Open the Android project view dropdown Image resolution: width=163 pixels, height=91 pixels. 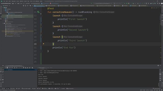(x=6, y=6)
